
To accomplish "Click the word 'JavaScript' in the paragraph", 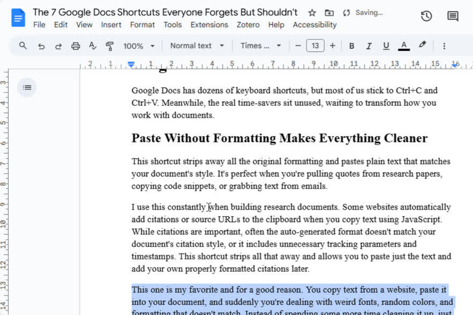I will [421, 219].
